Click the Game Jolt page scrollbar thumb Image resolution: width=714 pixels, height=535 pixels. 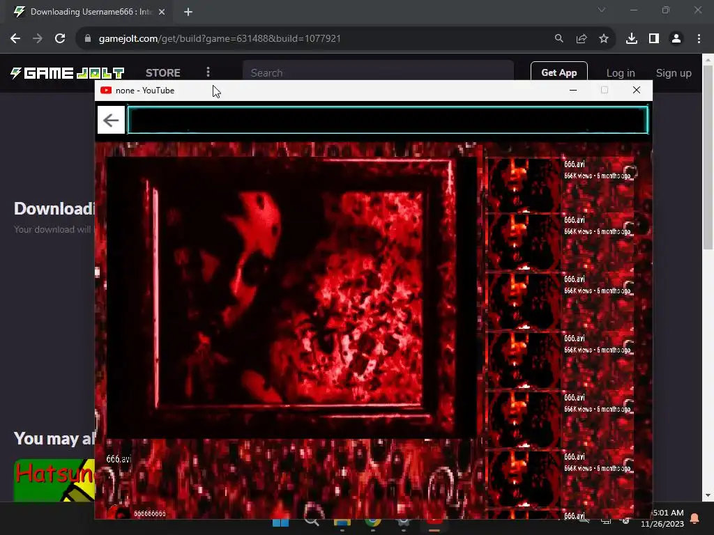coord(708,157)
